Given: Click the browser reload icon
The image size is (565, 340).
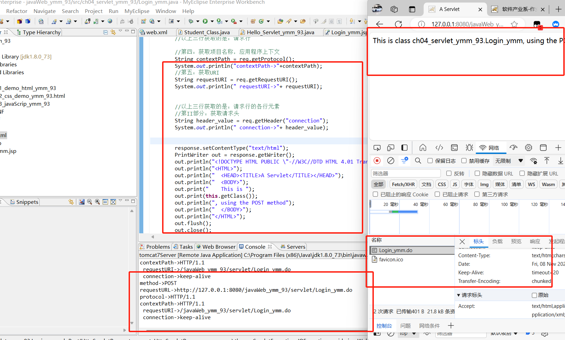Looking at the screenshot, I should coord(398,24).
